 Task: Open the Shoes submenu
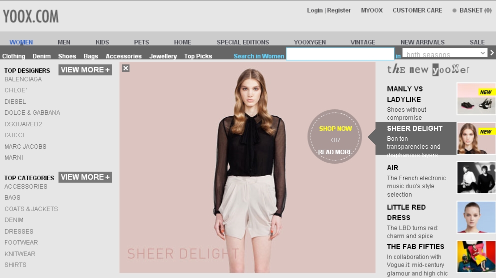pyautogui.click(x=67, y=56)
